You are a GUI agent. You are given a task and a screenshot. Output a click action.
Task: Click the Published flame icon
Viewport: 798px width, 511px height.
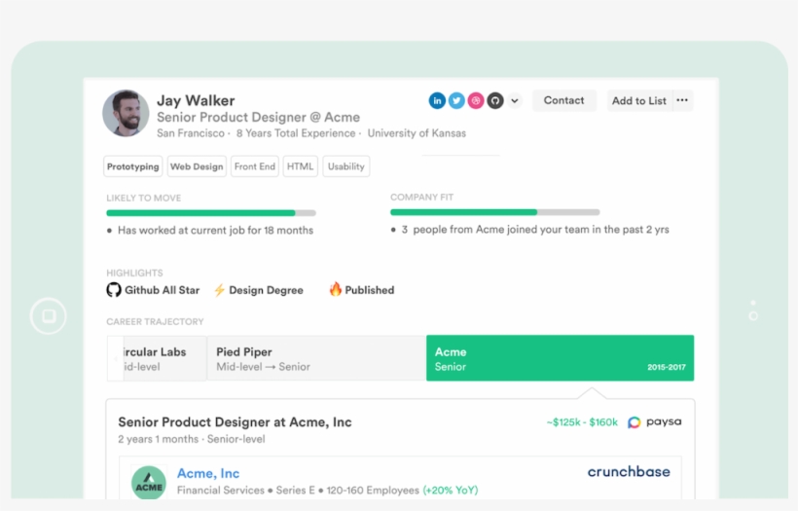point(336,289)
